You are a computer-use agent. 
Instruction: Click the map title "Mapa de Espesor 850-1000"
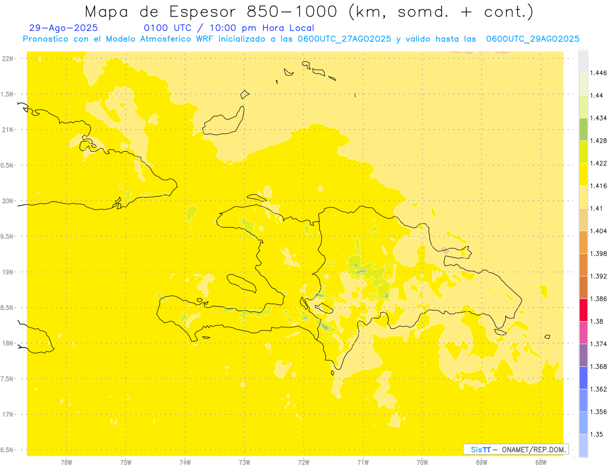pos(214,11)
